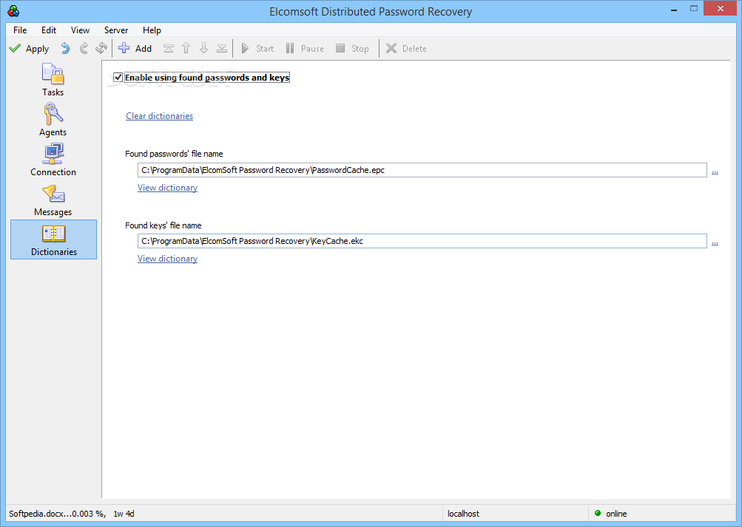742x527 pixels.
Task: Open the View menu
Action: (80, 30)
